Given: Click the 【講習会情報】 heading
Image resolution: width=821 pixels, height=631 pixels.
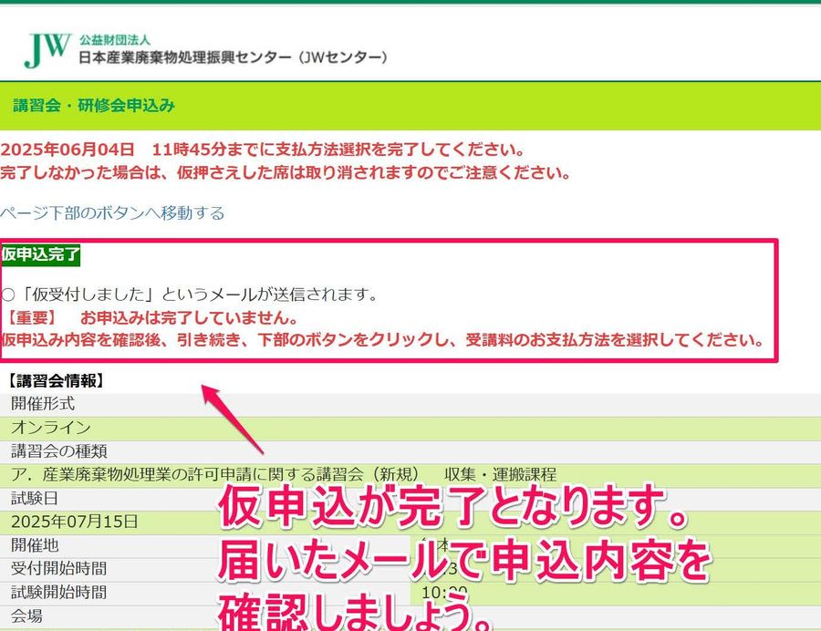Looking at the screenshot, I should coord(56,380).
